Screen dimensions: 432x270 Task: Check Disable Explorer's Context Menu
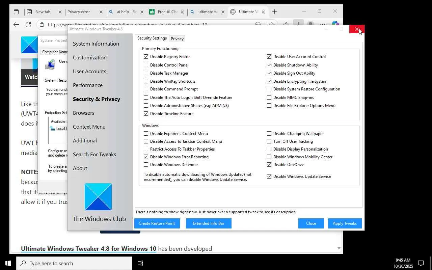[x=146, y=134]
